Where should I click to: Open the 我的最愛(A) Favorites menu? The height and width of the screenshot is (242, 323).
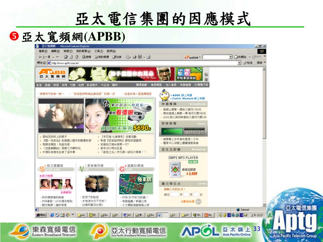(83, 51)
